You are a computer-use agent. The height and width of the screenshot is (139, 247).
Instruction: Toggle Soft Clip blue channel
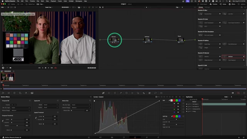pos(179,116)
